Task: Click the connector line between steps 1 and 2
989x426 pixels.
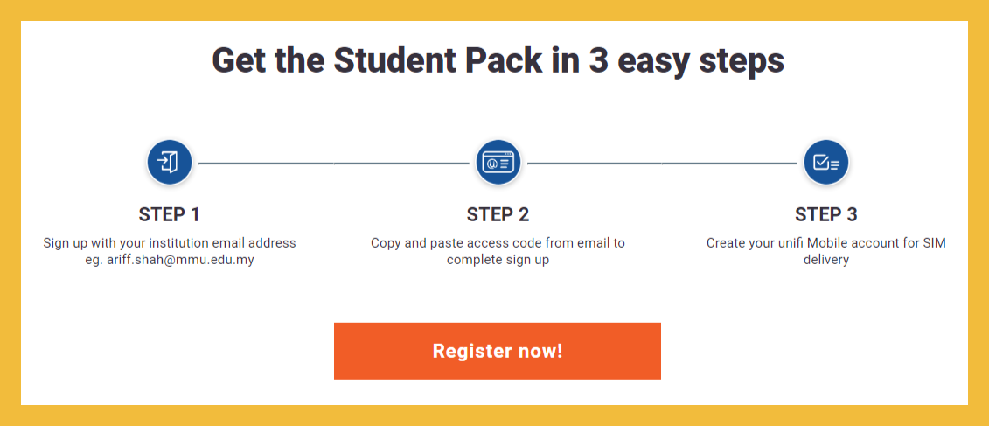Action: [x=333, y=163]
